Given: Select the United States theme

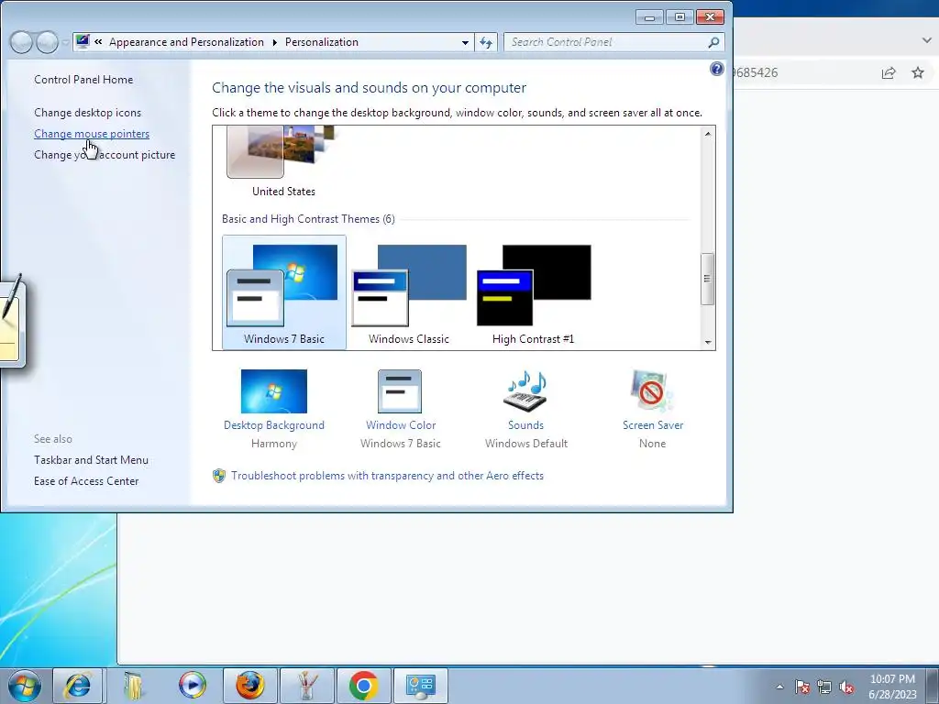Looking at the screenshot, I should click(x=284, y=161).
